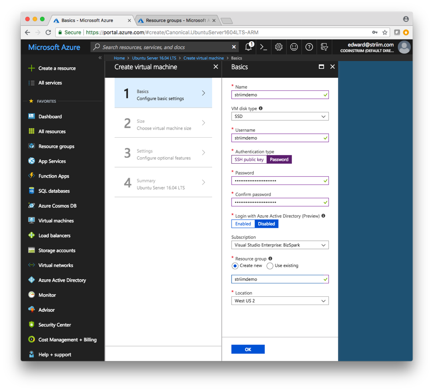Open portal settings gear icon
Viewport: 433px width, 390px height.
pos(279,47)
